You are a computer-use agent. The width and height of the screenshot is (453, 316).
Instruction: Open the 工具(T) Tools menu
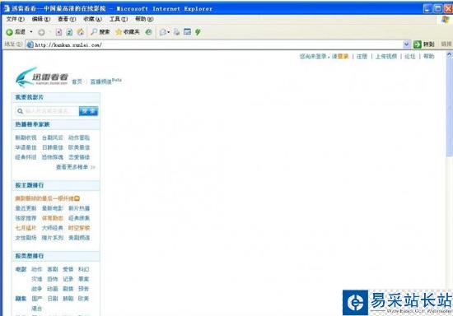point(119,19)
